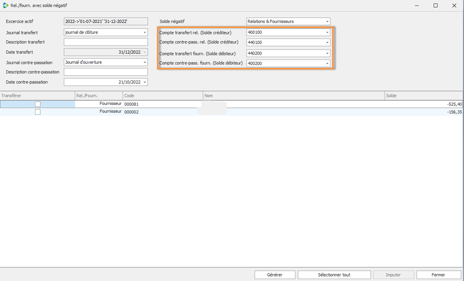Open the Journal contre-passation dropdown
The height and width of the screenshot is (281, 464).
tap(145, 62)
